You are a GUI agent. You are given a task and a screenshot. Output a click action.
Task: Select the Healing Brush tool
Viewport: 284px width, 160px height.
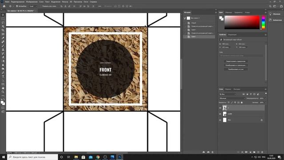[3, 42]
